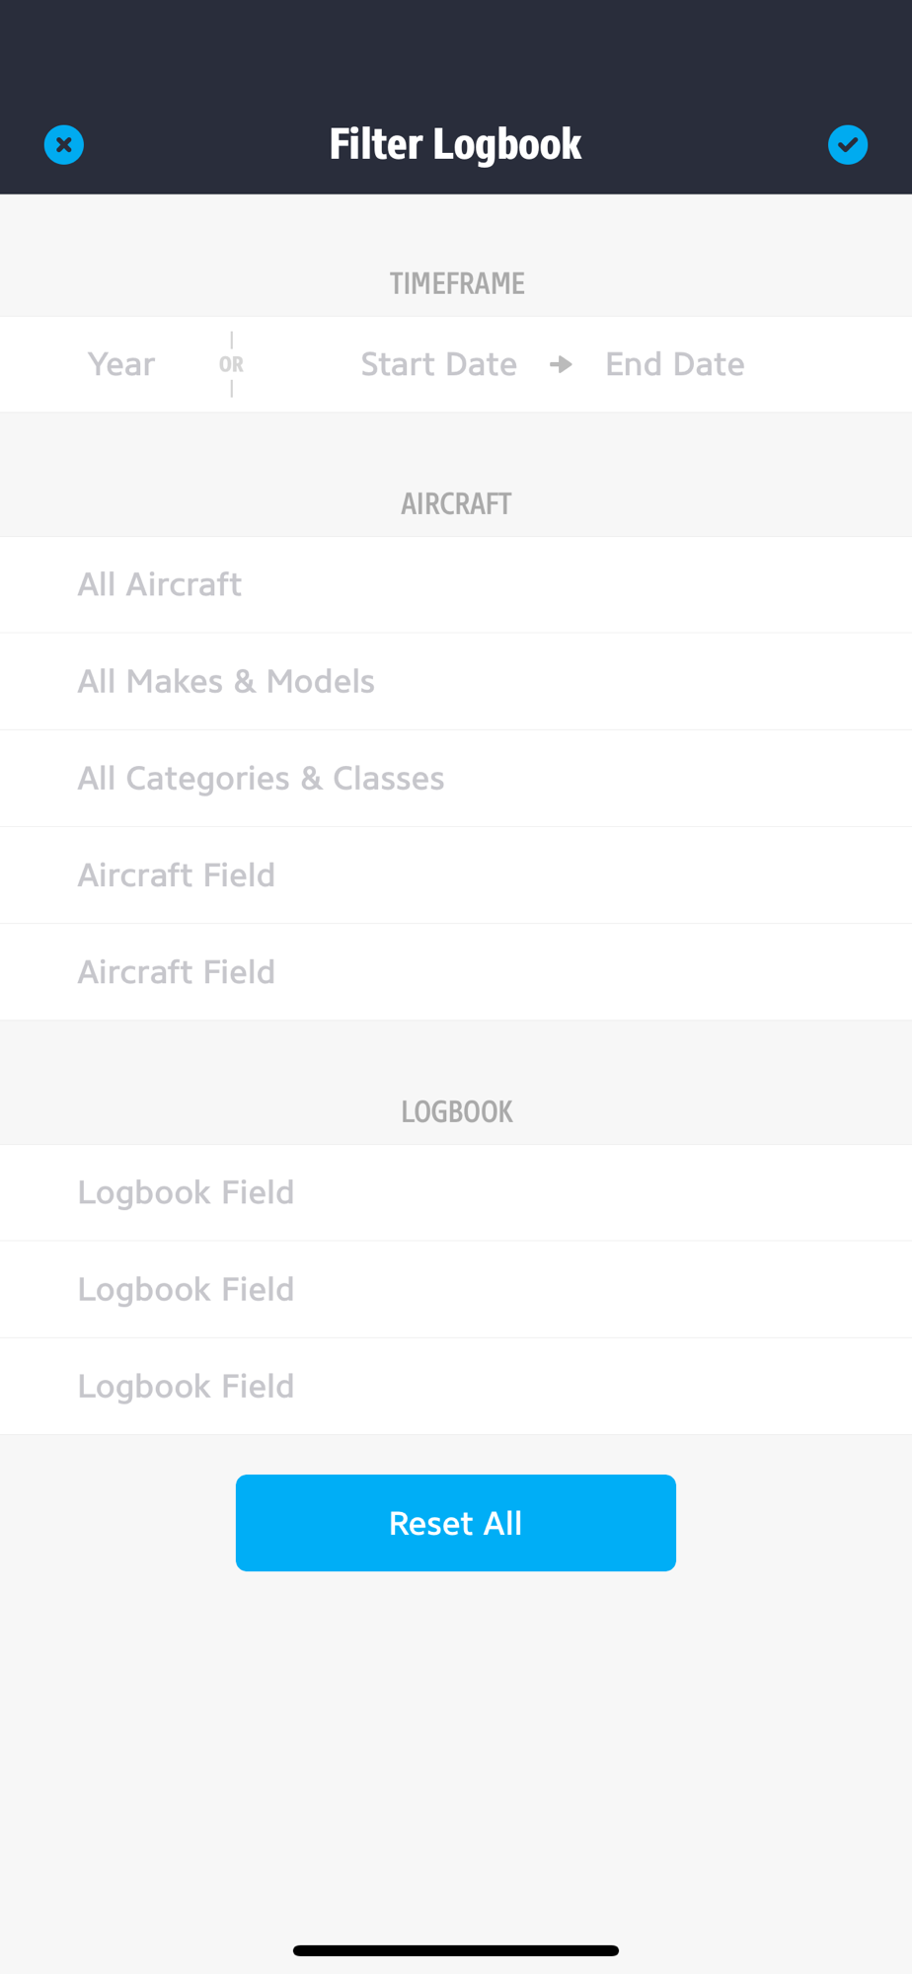Select the third Logbook Field row
912x1974 pixels.
click(186, 1387)
